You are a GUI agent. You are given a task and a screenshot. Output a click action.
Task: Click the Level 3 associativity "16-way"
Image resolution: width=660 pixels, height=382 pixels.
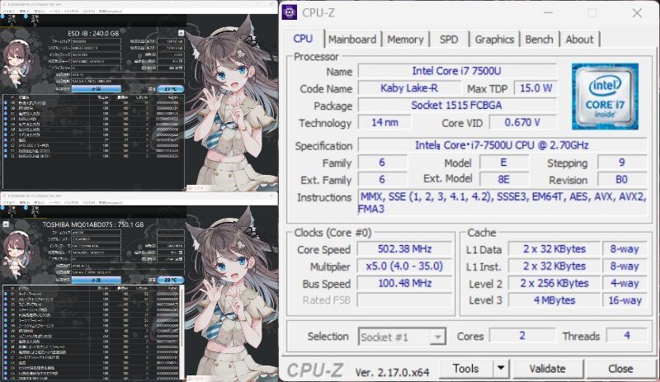click(625, 300)
